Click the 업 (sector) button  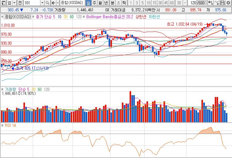click(9, 3)
